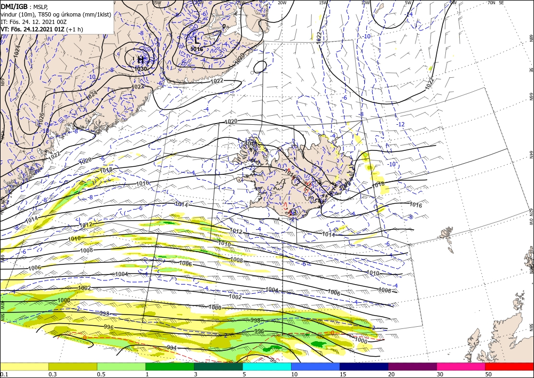Click the pink 30–50 mm legend swatch

pos(461,366)
